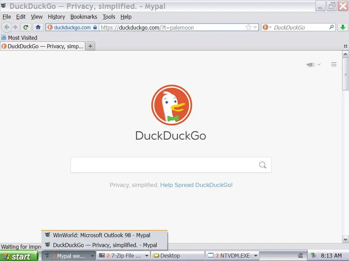Select DuckDuckGo Privacy simplified window entry

(104, 245)
